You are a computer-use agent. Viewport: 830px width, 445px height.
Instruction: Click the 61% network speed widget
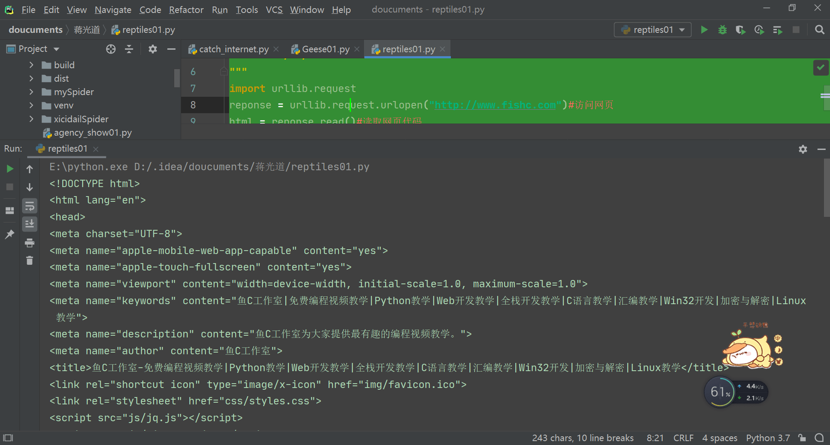[x=737, y=392]
